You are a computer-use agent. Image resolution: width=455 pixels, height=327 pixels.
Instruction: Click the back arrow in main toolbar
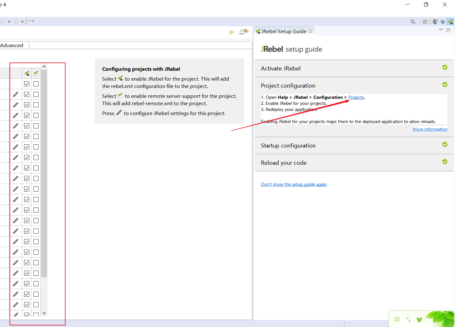click(3, 22)
